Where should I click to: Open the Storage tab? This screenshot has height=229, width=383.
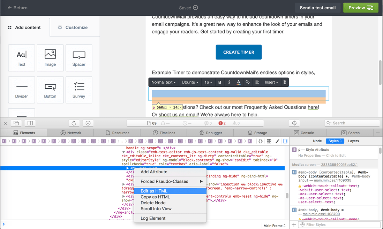[257, 133]
